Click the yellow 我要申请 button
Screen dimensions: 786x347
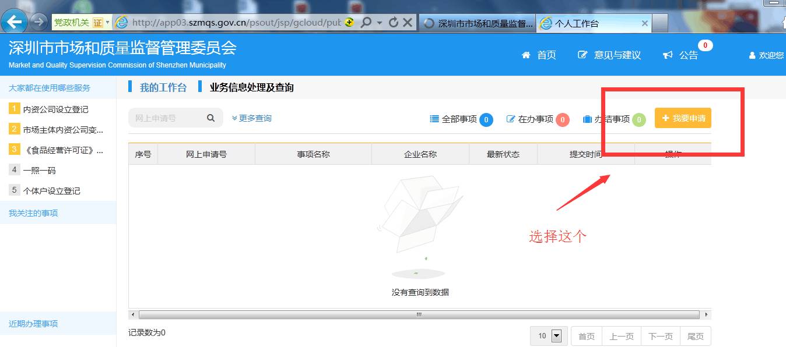pyautogui.click(x=682, y=118)
